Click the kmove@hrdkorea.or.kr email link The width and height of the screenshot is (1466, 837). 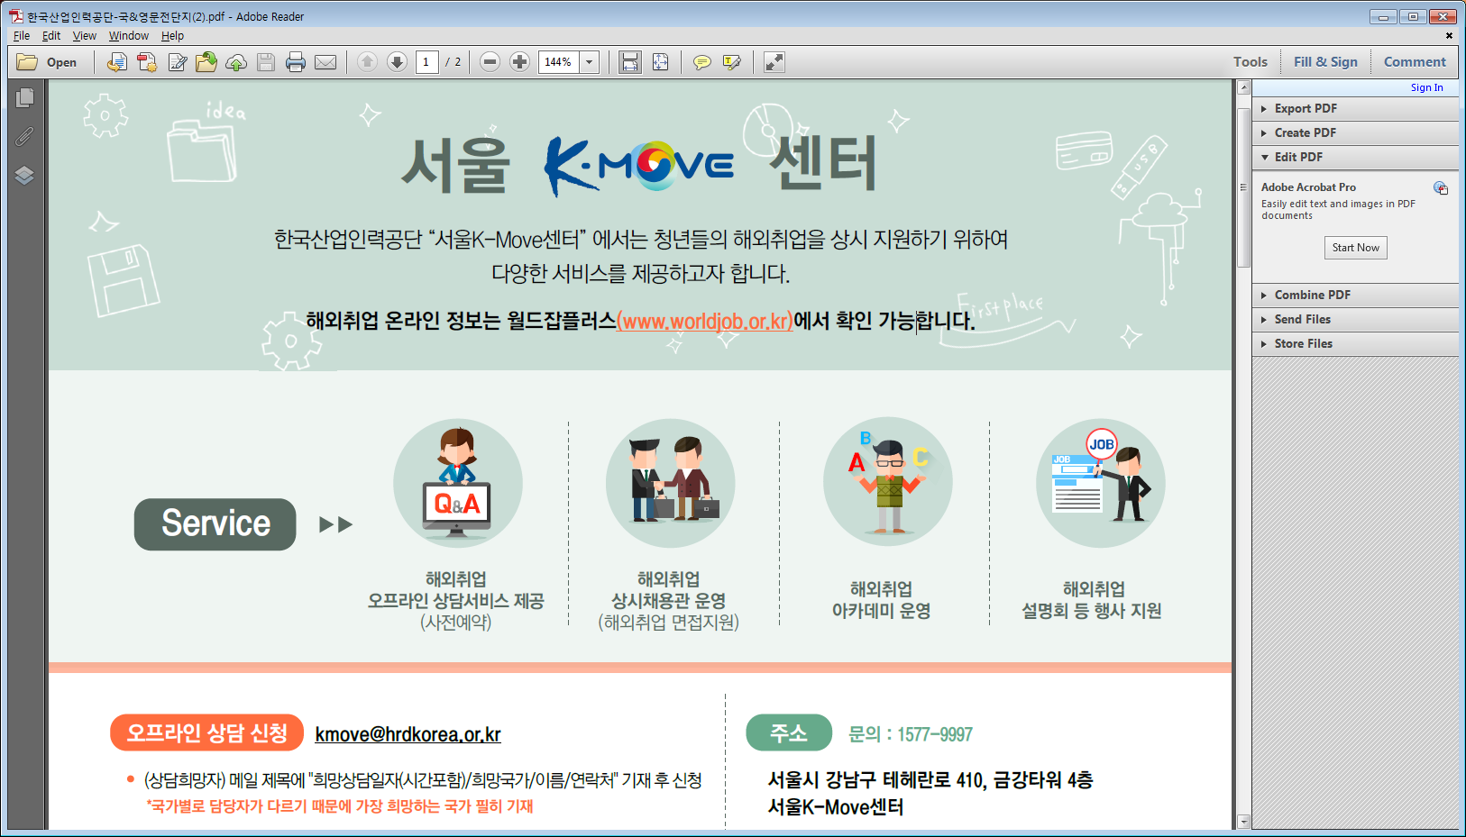coord(408,734)
